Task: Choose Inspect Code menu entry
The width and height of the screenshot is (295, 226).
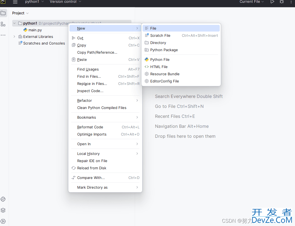Action: [x=105, y=91]
